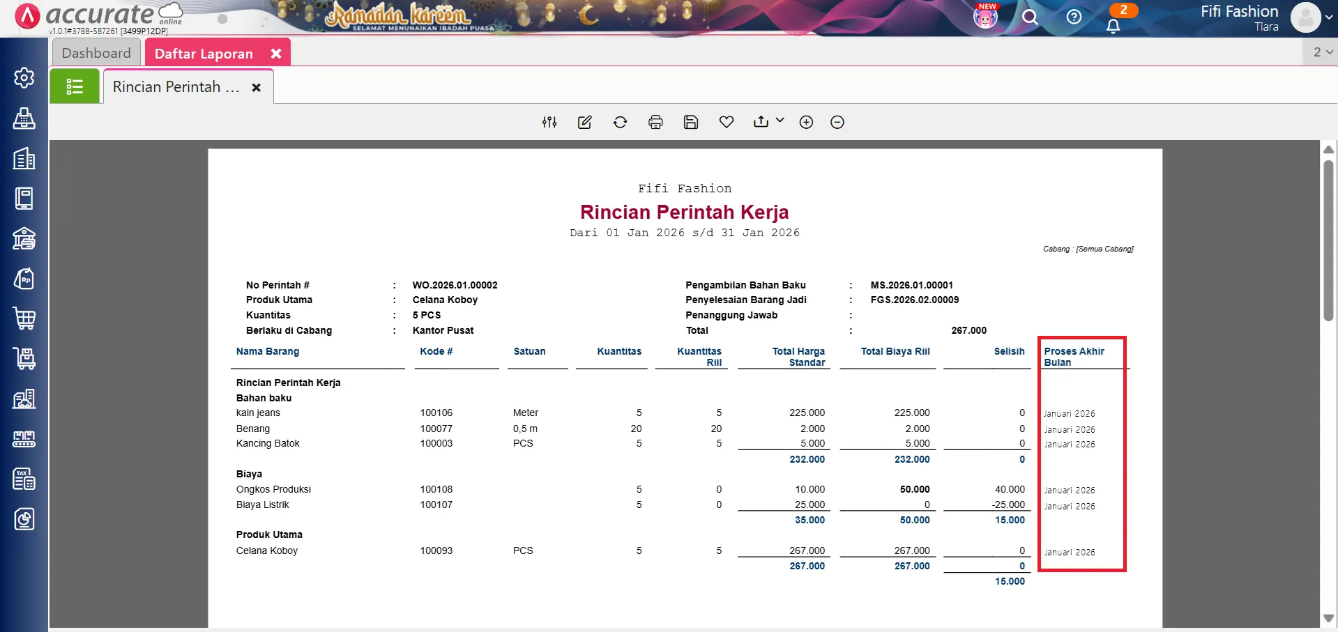Save the report using the disk icon
Screen dimensions: 1338x632
(691, 122)
